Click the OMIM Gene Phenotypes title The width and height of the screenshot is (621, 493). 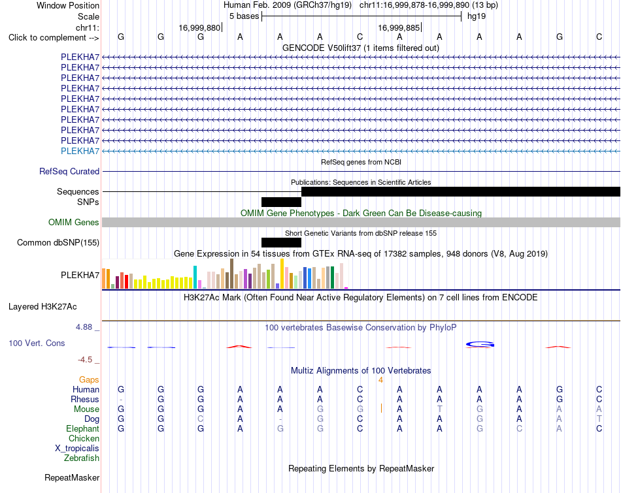coord(361,213)
